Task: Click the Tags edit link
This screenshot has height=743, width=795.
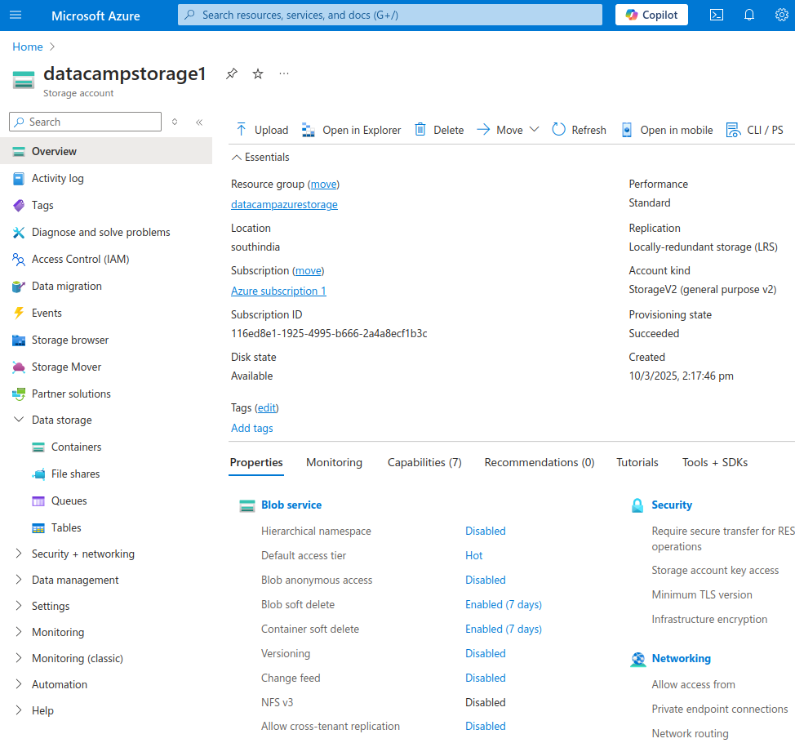Action: (x=267, y=407)
